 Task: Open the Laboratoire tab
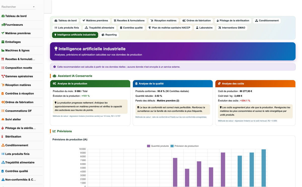[204, 28]
